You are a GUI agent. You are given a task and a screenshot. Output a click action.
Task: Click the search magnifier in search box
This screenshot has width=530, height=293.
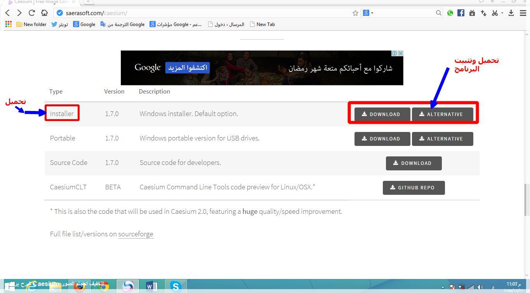[x=438, y=13]
